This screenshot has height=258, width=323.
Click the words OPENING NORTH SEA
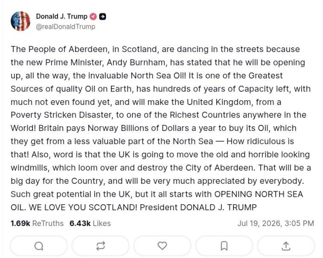click(258, 194)
